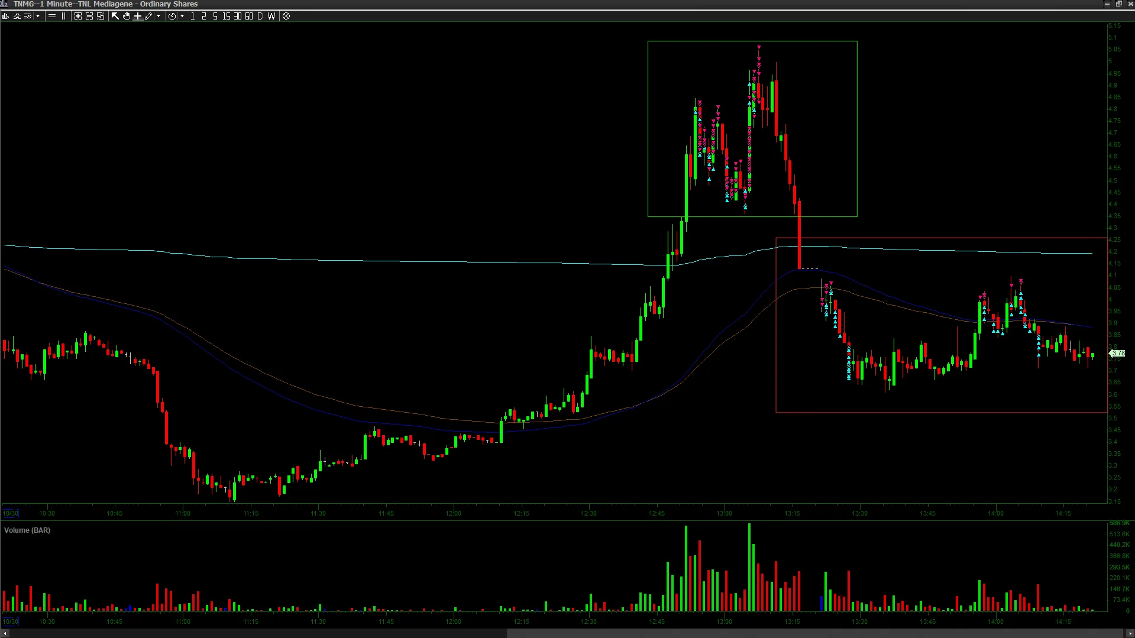Switch to the 15 minute interval

226,16
